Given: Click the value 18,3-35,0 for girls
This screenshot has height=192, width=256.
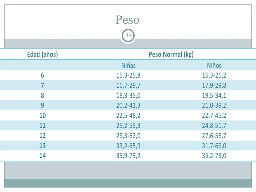Looking at the screenshot, I should coord(128,95).
